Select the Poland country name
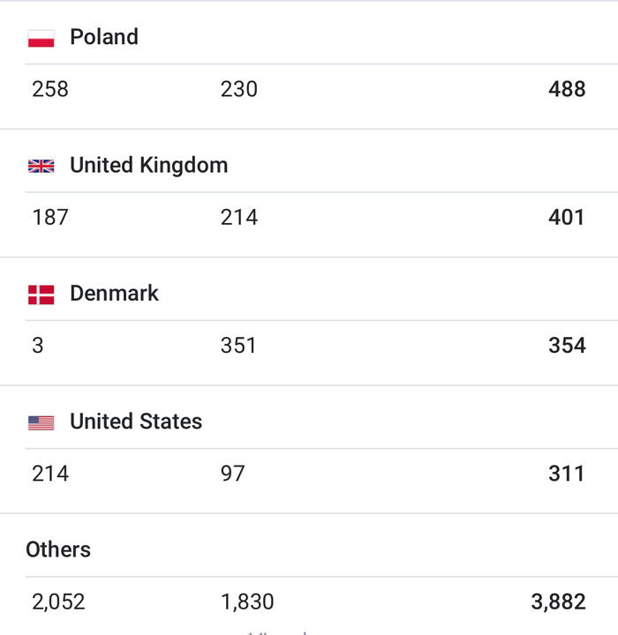Screen dimensions: 618x635 coord(104,37)
